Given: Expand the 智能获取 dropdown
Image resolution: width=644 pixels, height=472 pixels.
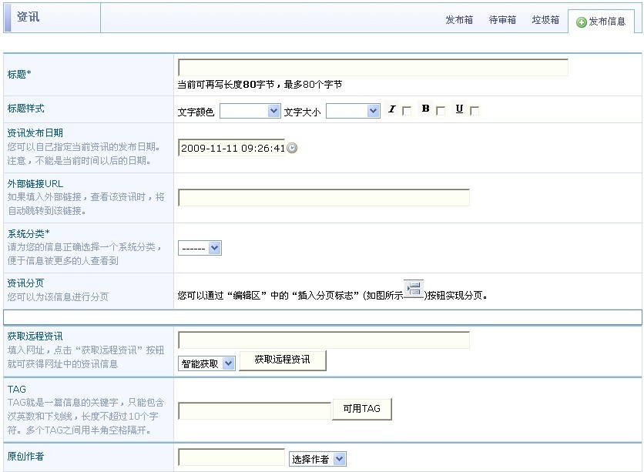Looking at the screenshot, I should (x=206, y=363).
